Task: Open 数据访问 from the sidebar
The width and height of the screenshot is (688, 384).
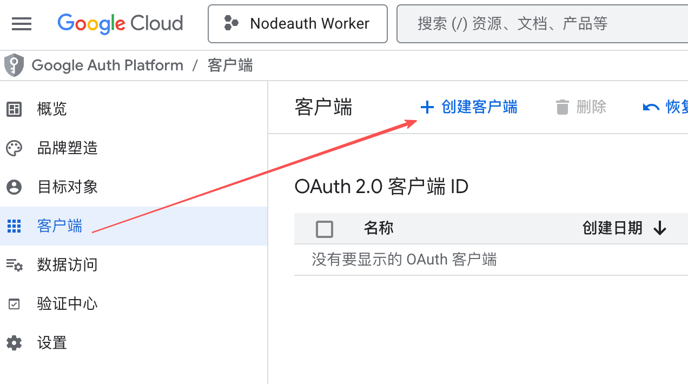Action: (x=67, y=265)
